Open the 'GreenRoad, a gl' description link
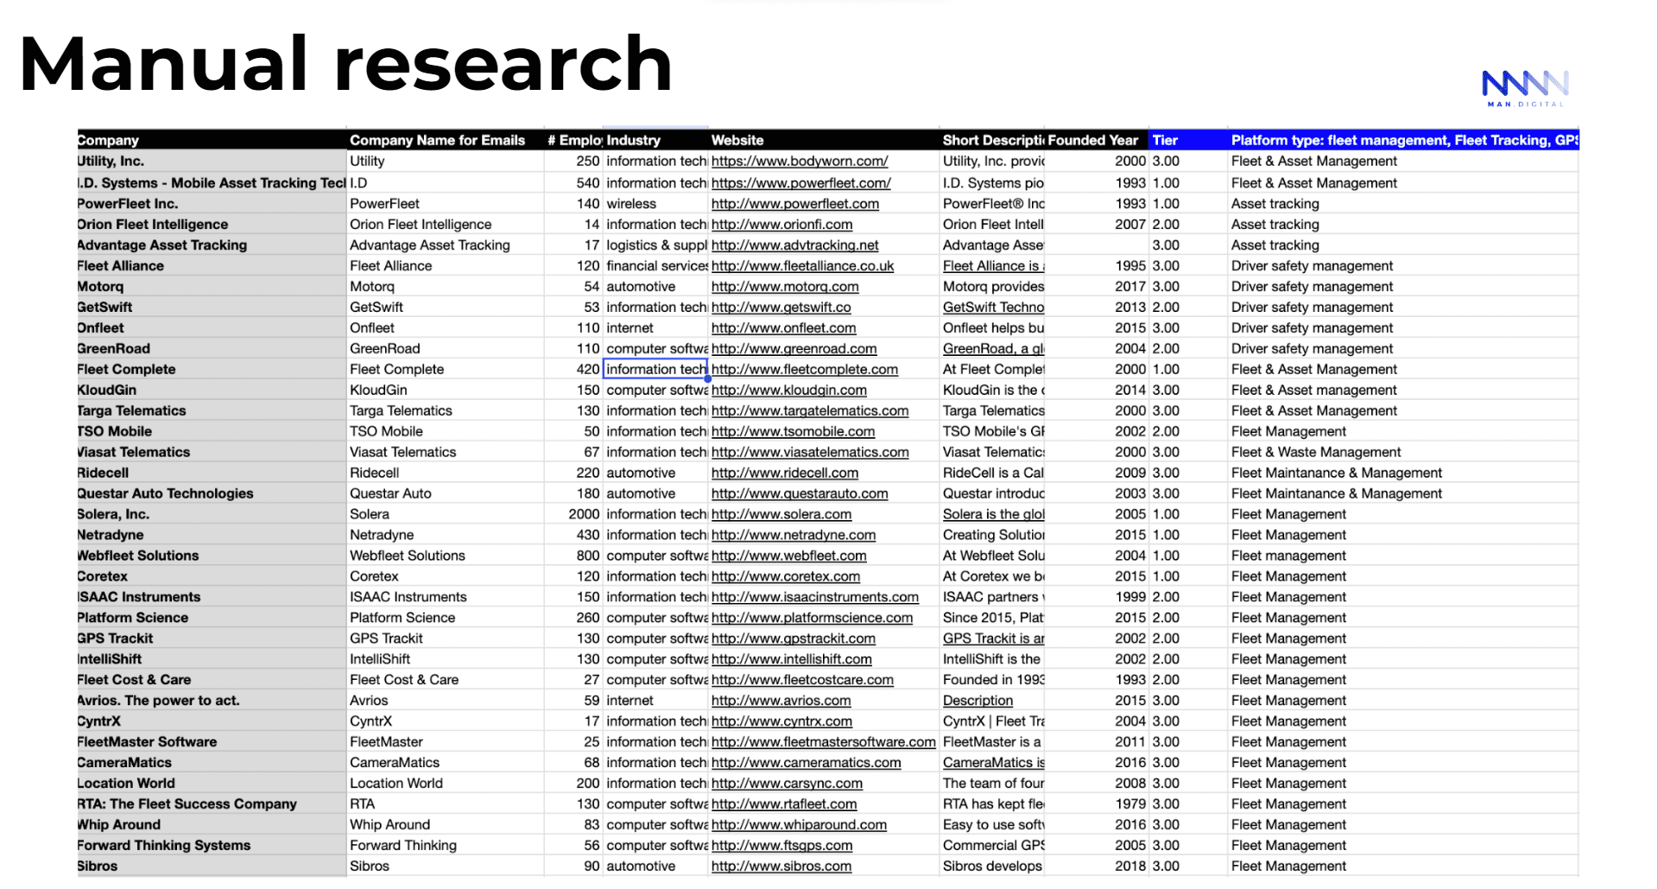The height and width of the screenshot is (889, 1658). click(x=993, y=349)
